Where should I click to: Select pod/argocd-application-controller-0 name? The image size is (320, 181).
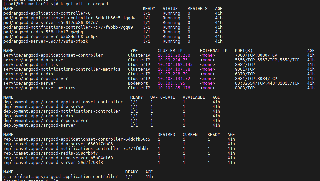pyautogui.click(x=47, y=13)
